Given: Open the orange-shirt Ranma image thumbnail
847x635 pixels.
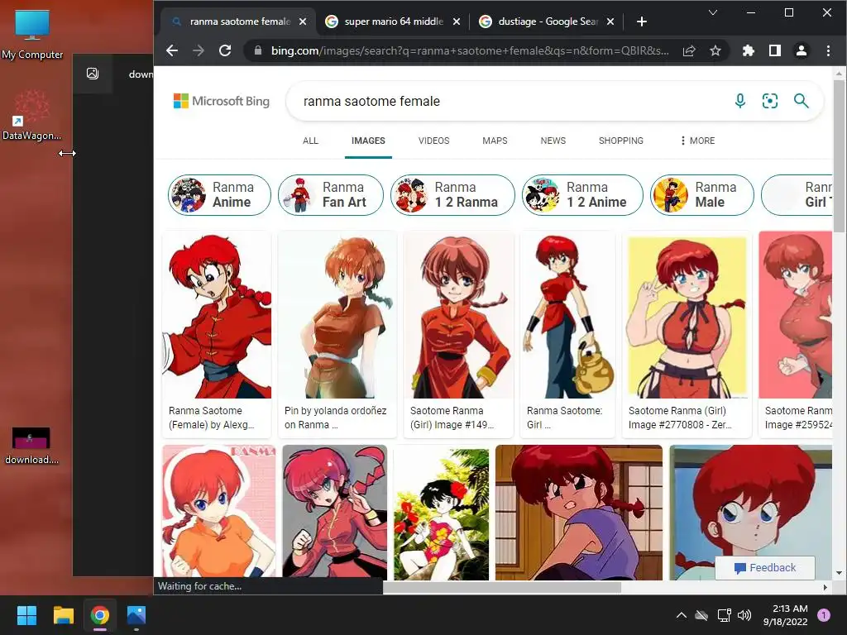Looking at the screenshot, I should [x=218, y=512].
